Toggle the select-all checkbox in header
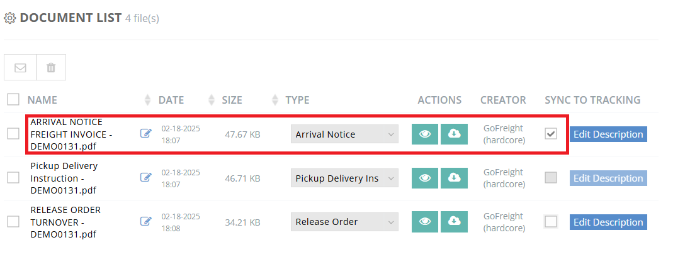This screenshot has width=673, height=279. (13, 99)
